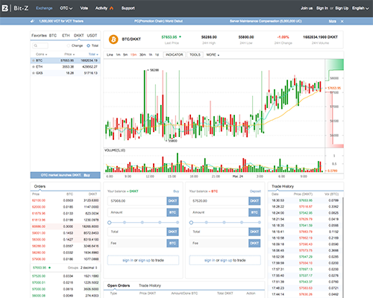
Task: Click sell order price 62100.00
Action: click(x=39, y=200)
